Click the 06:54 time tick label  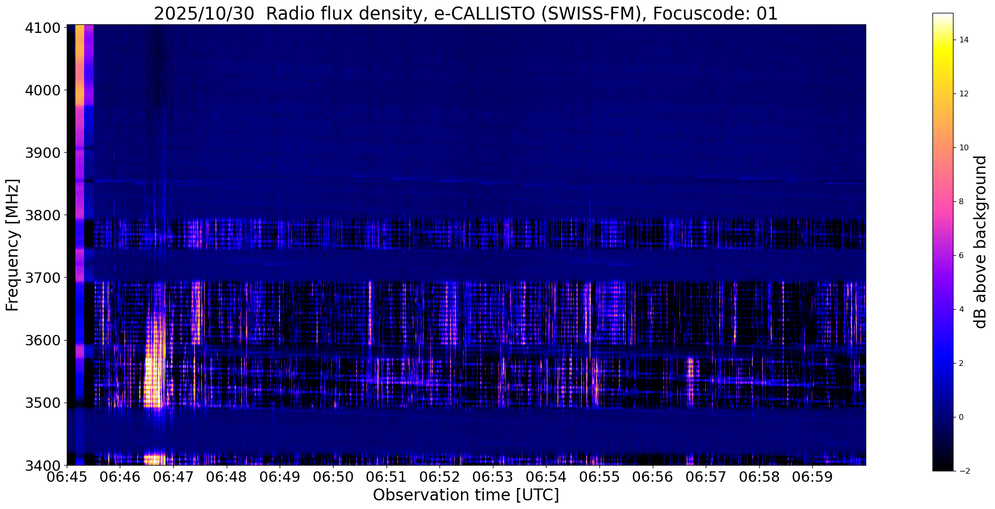[x=546, y=477]
